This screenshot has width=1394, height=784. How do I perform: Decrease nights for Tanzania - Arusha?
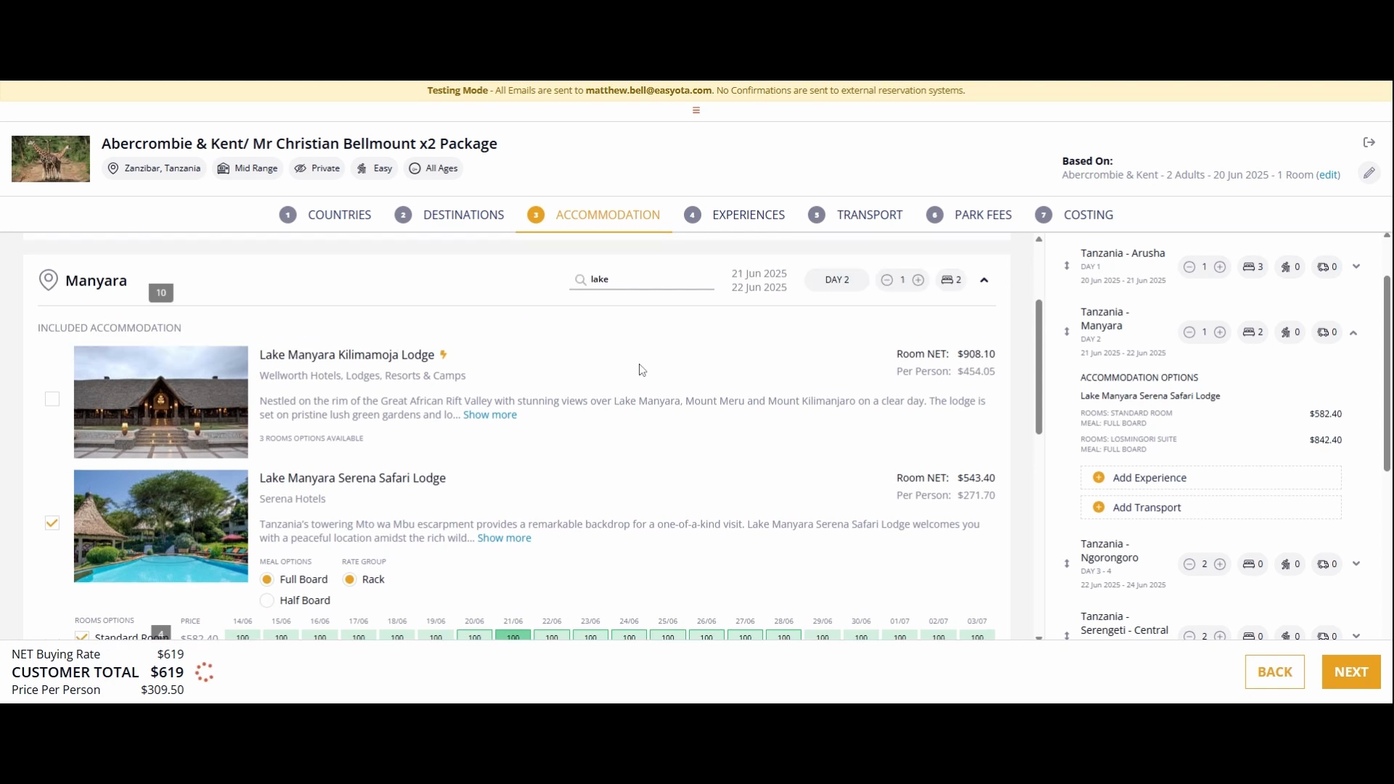[x=1189, y=267]
